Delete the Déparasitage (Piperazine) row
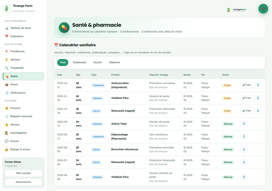This screenshot has width=272, height=191. [244, 137]
